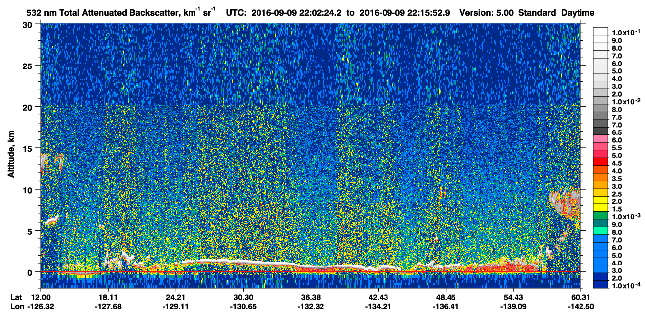Screen dimensions: 645x331
Task: Click the latitude value '30.30'
Action: click(x=243, y=297)
